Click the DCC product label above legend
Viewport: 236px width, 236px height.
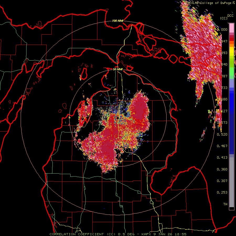click(x=230, y=16)
